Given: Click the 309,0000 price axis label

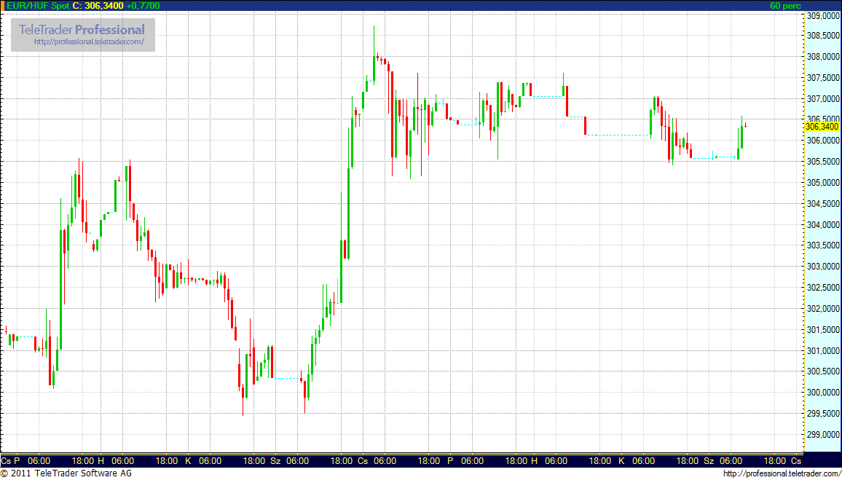Looking at the screenshot, I should click(x=822, y=15).
